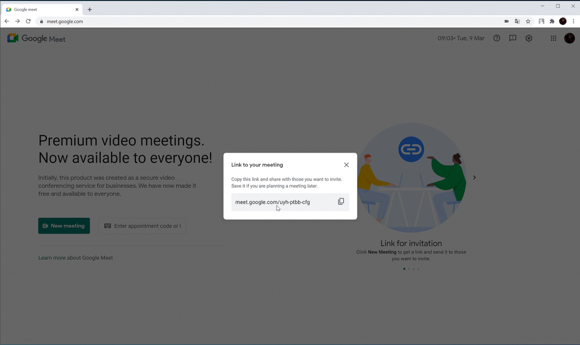This screenshot has height=345, width=580.
Task: Bookmark this page with the star icon
Action: pyautogui.click(x=528, y=21)
